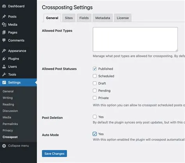Open Writing settings submenu link
The width and height of the screenshot is (185, 163).
click(x=7, y=98)
